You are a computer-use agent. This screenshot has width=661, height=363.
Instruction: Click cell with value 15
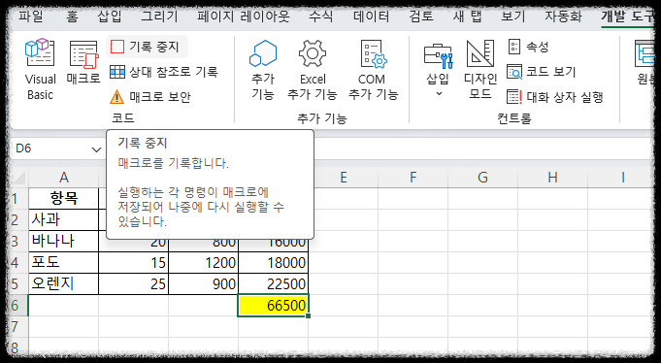[134, 263]
